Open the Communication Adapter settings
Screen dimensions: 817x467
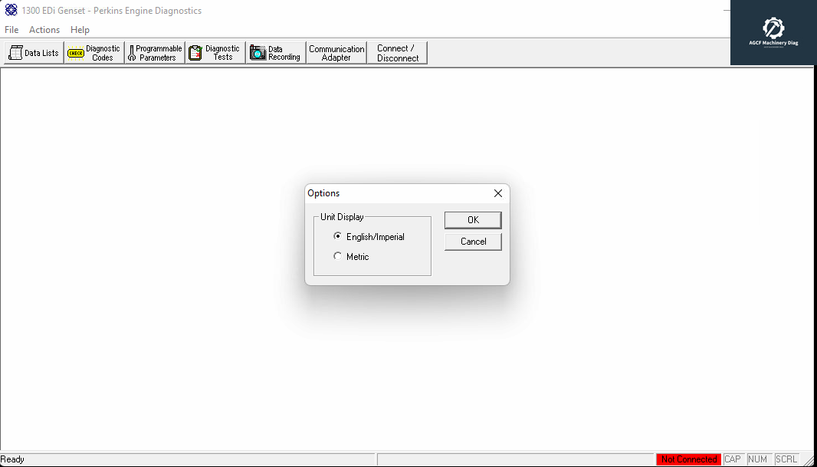coord(336,52)
